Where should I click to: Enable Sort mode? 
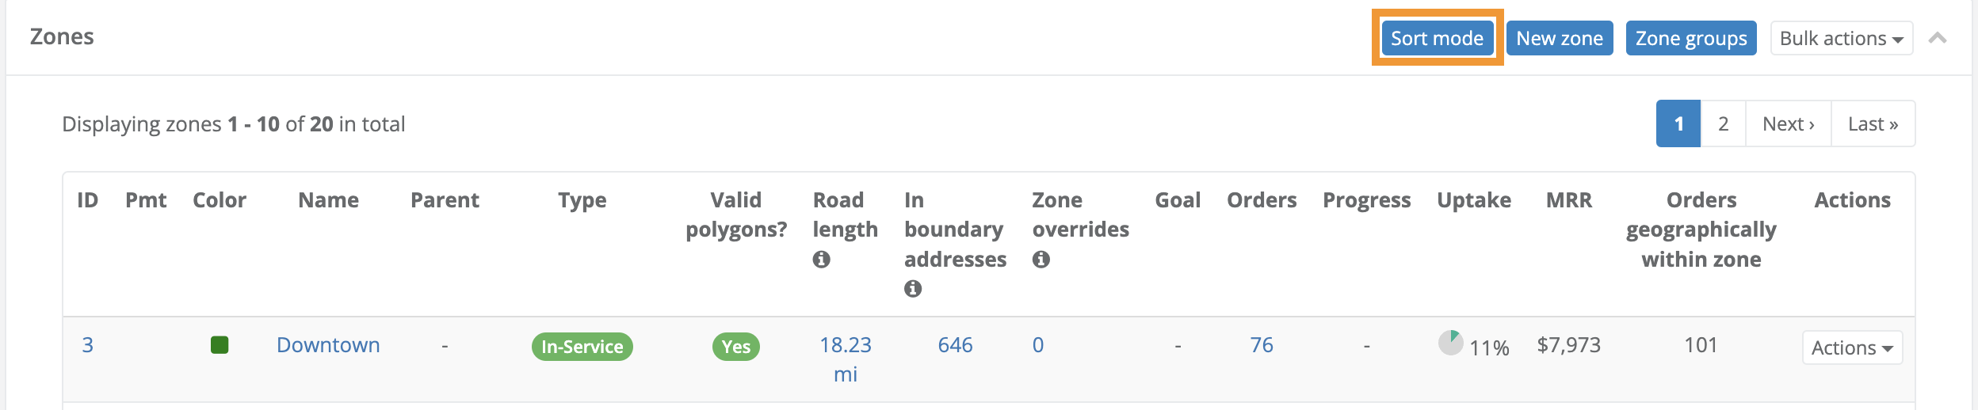tap(1437, 38)
